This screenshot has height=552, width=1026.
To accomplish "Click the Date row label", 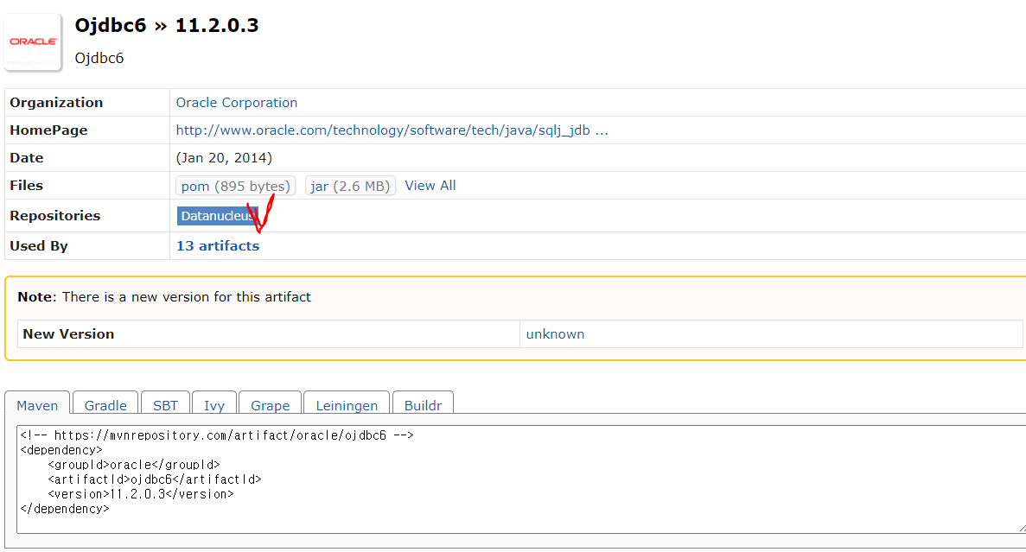I will 26,158.
